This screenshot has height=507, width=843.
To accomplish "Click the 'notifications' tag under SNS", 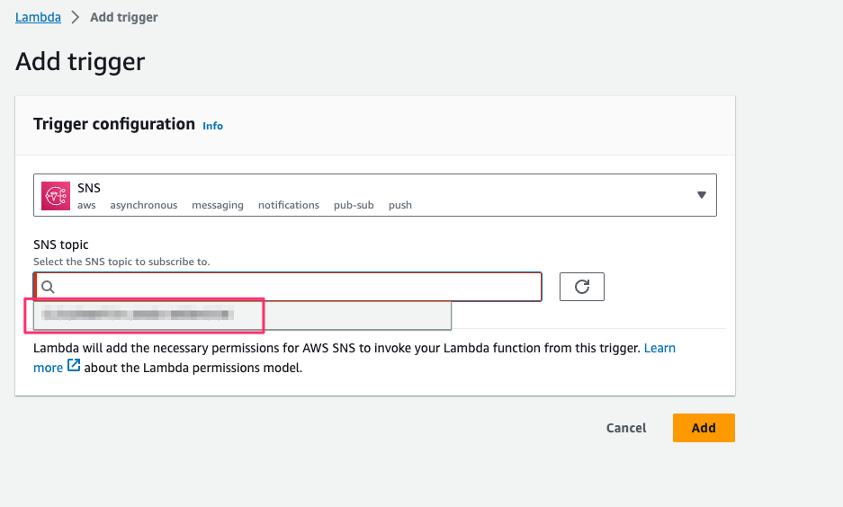I will 289,205.
